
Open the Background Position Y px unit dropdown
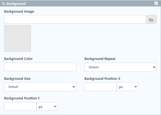tap(47, 106)
